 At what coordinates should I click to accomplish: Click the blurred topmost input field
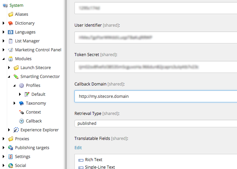coord(156,8)
